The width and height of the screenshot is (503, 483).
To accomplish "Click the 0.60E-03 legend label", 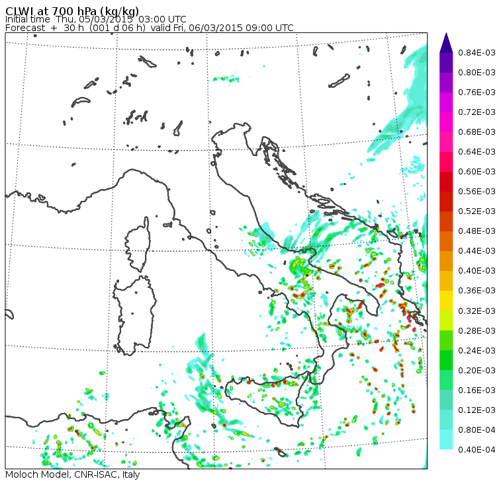I will [x=477, y=172].
